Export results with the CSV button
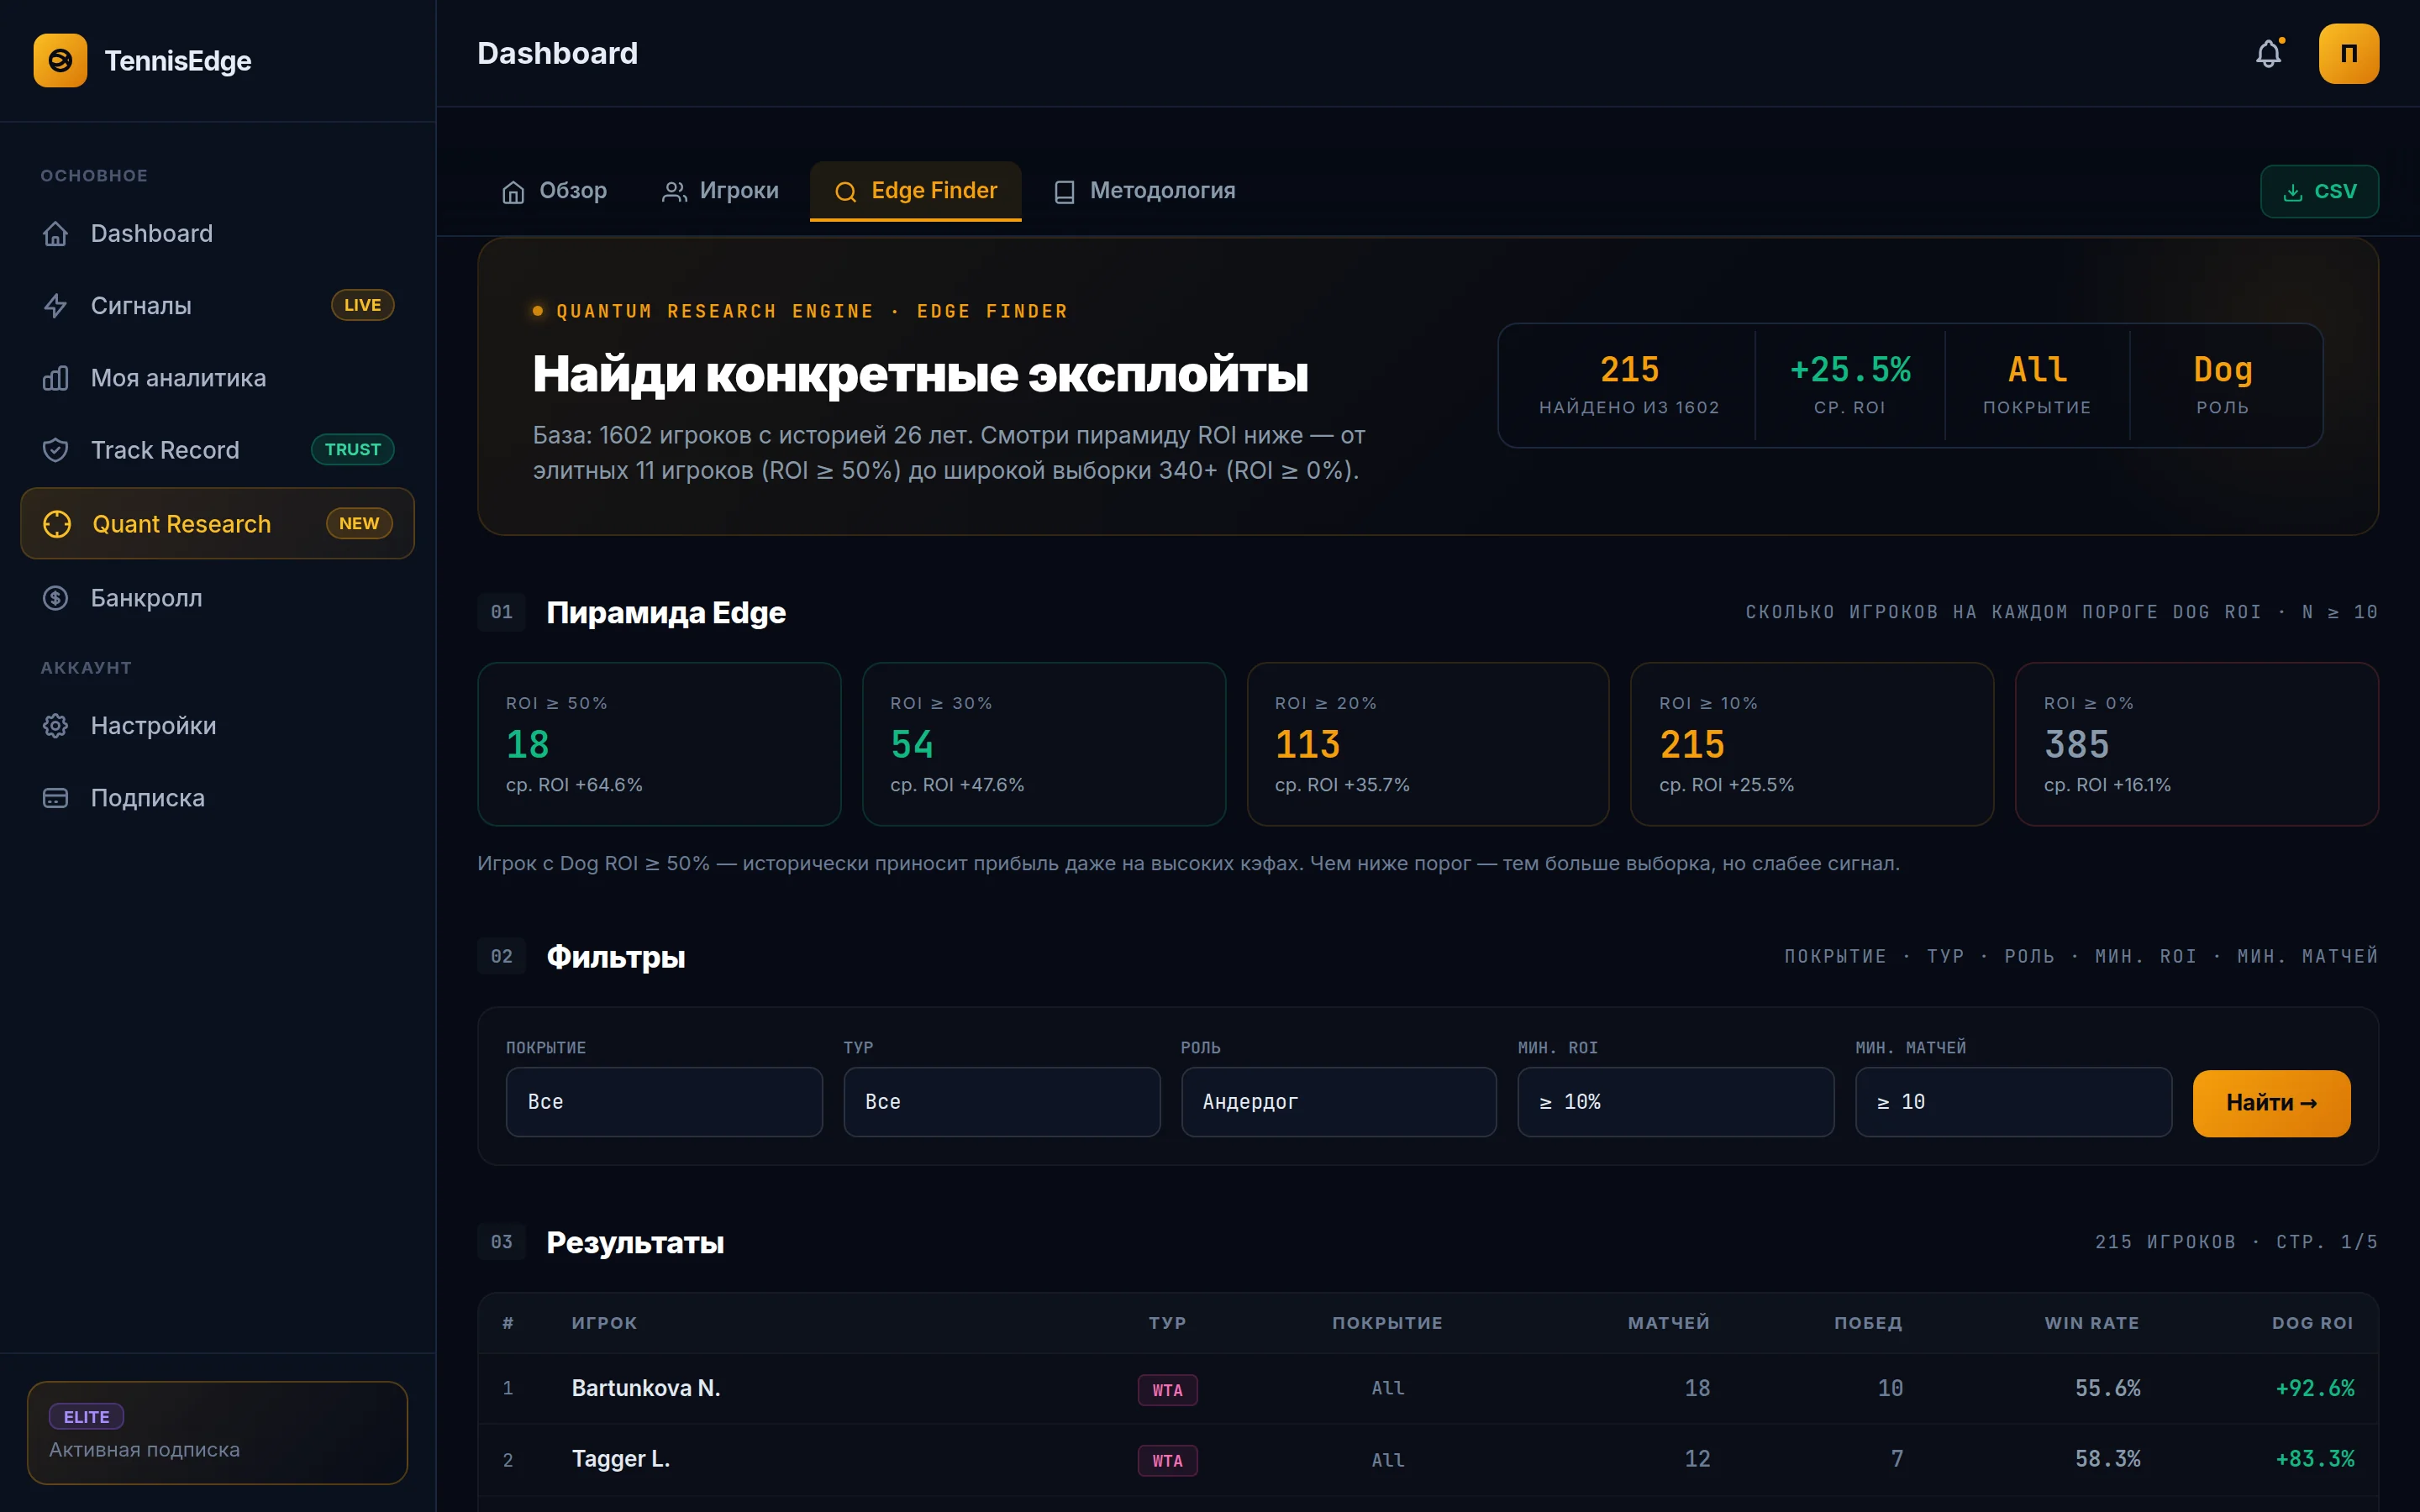The image size is (2420, 1512). 2319,191
